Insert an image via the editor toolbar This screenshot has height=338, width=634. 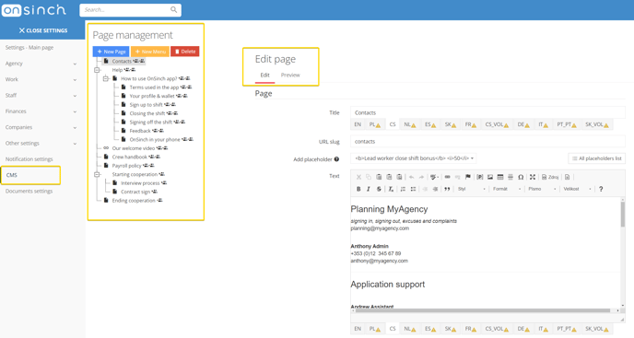[490, 177]
